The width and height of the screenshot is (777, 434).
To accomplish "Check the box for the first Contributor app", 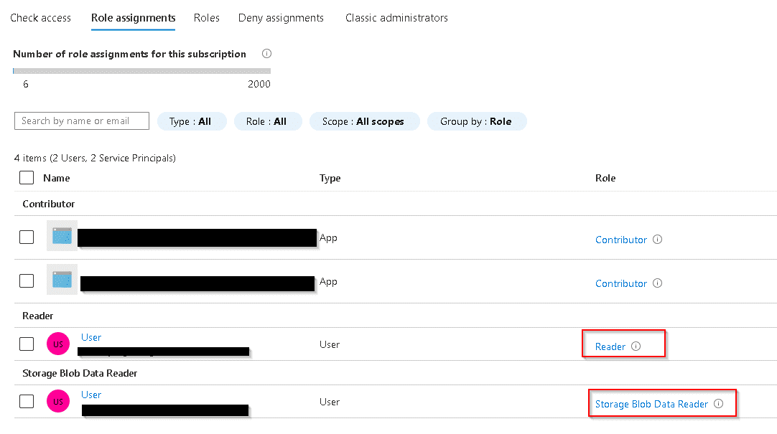I will 26,237.
